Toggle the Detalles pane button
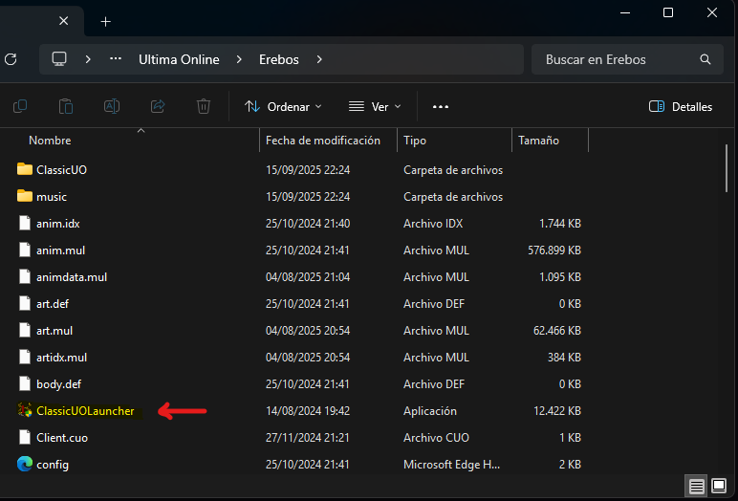Viewport: 738px width, 501px height. 681,107
